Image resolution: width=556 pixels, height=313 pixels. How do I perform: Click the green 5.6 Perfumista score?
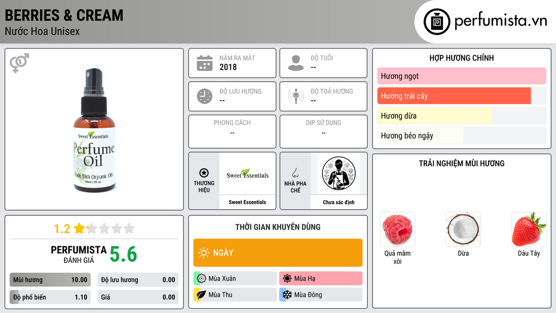[x=123, y=254]
